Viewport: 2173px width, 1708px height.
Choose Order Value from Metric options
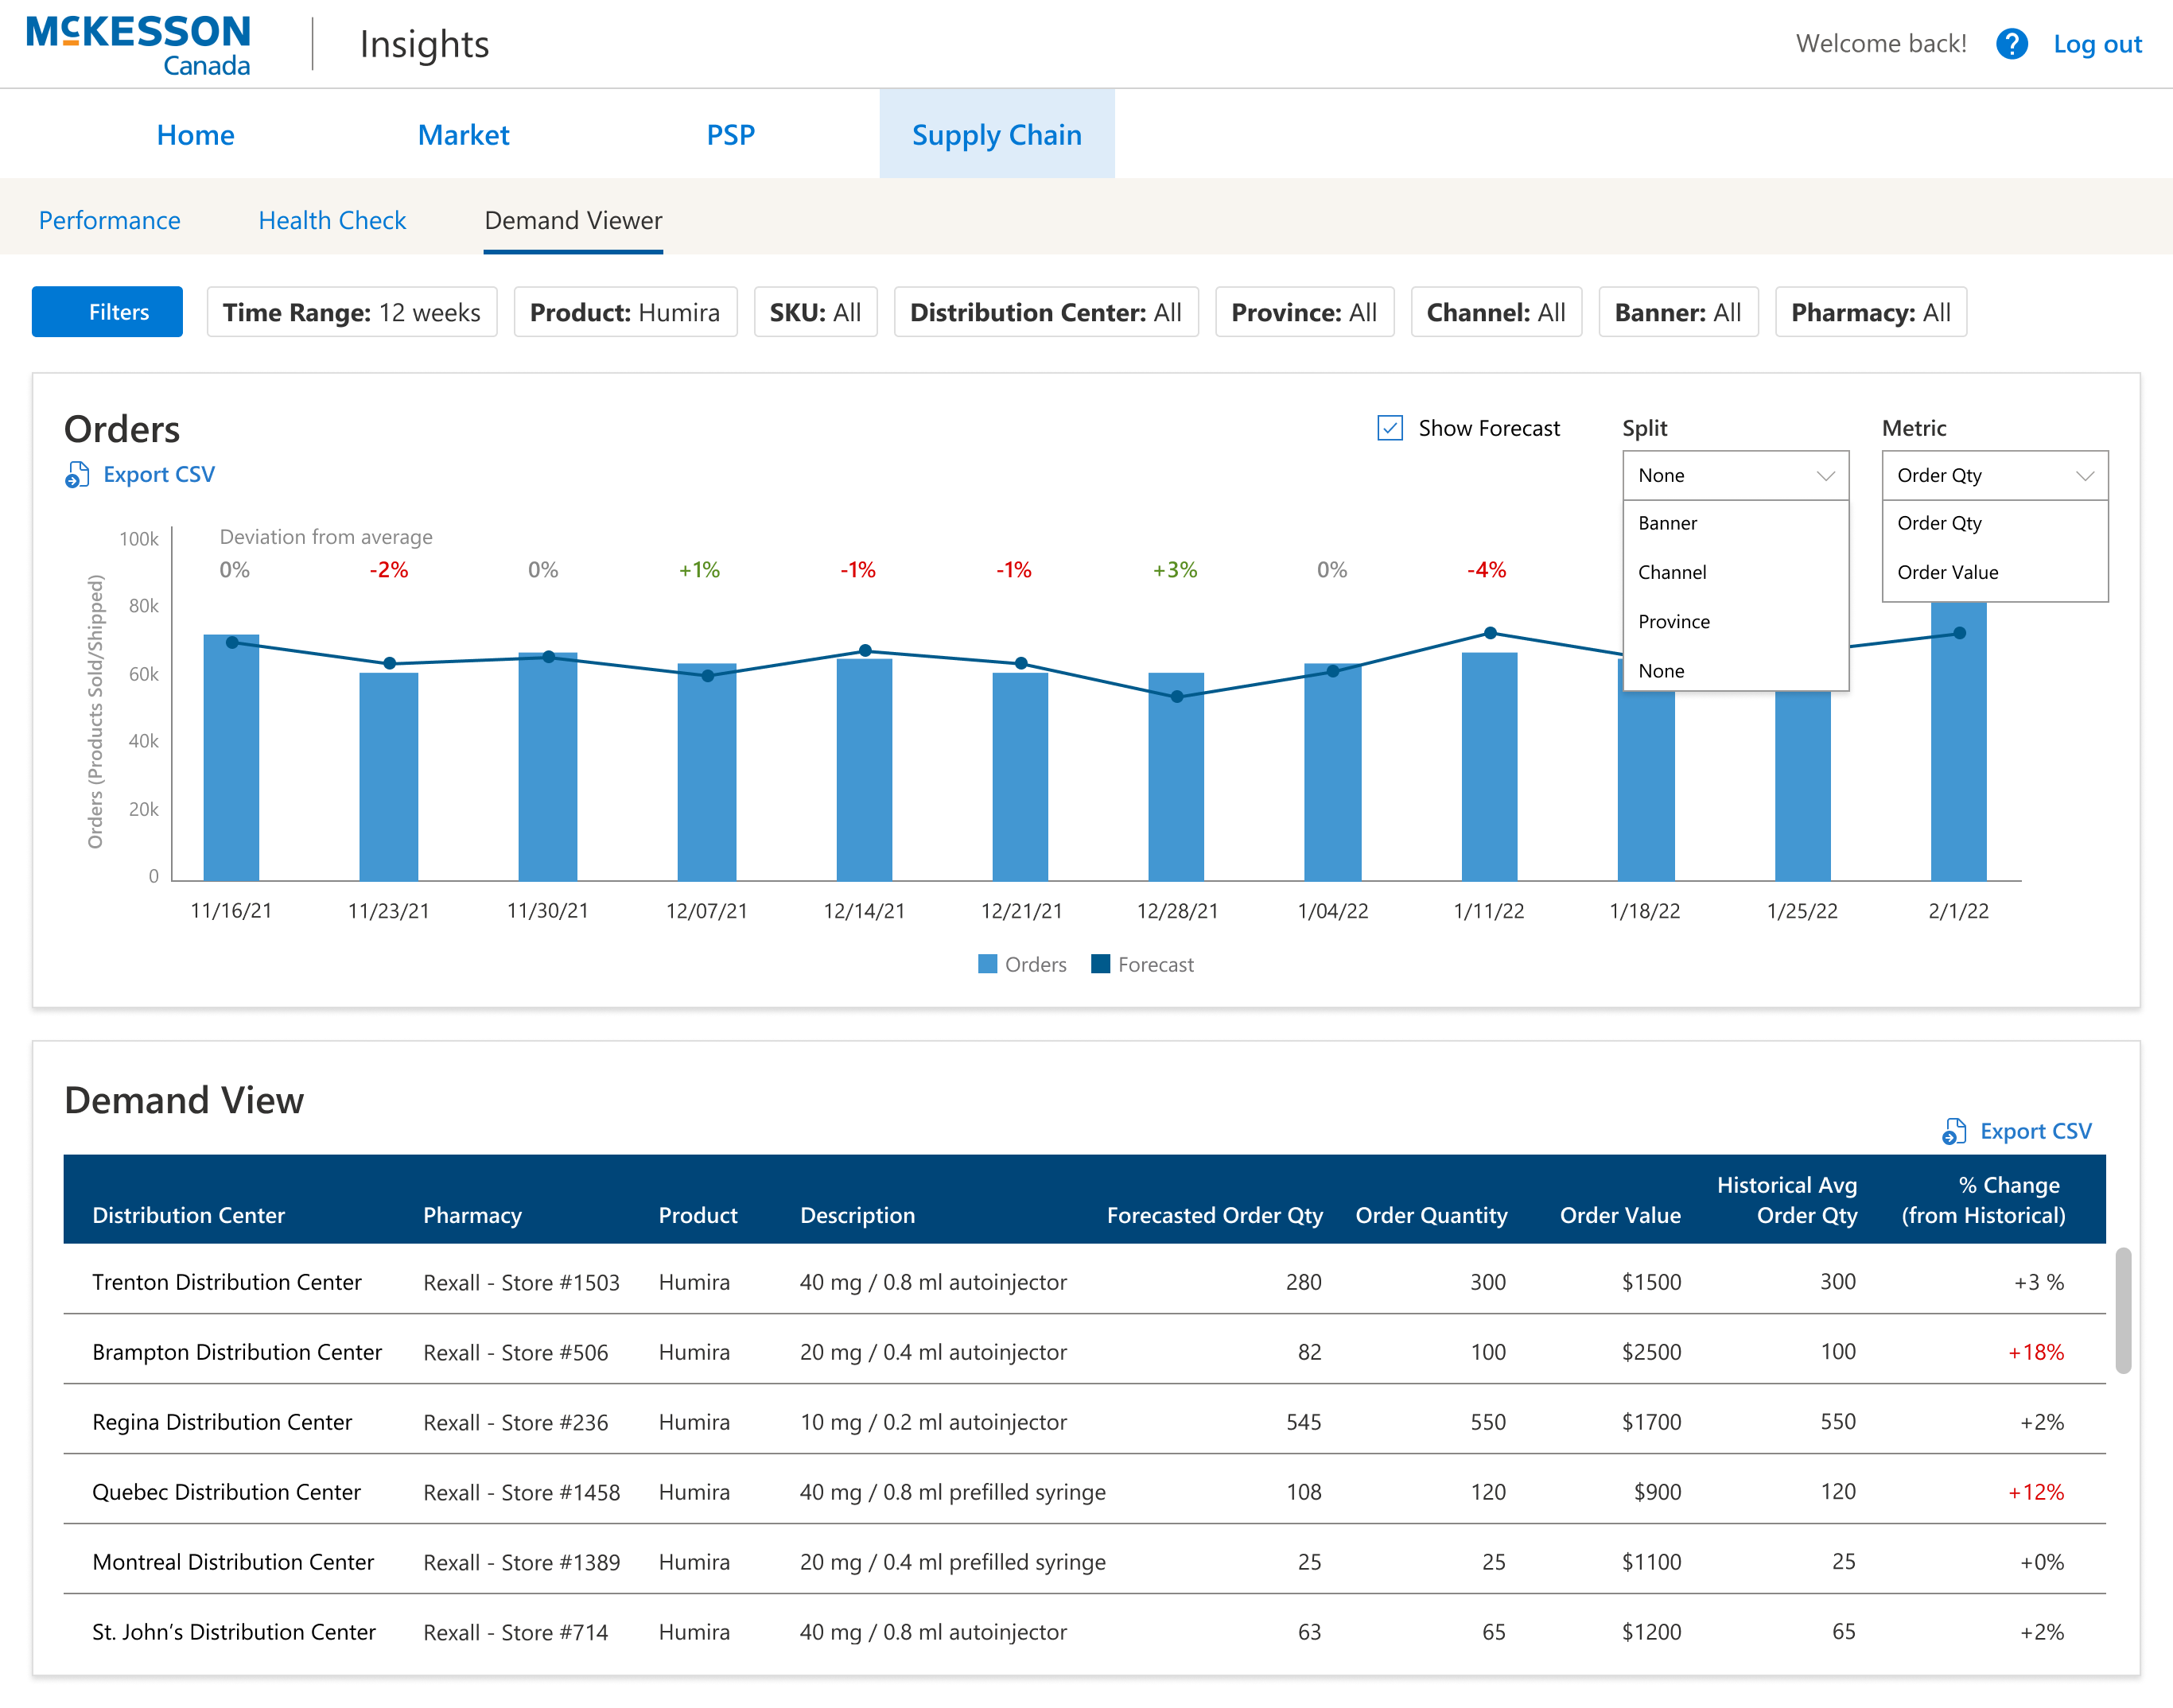[1947, 572]
